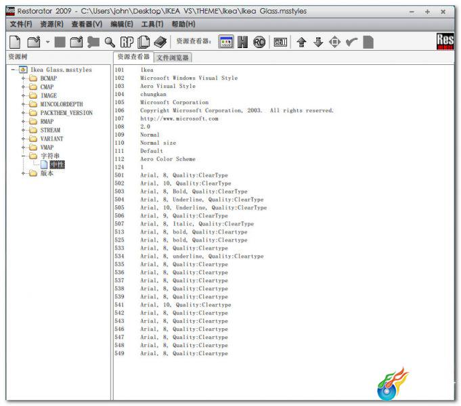Expand the CMAP folder
The image size is (461, 406).
[23, 87]
